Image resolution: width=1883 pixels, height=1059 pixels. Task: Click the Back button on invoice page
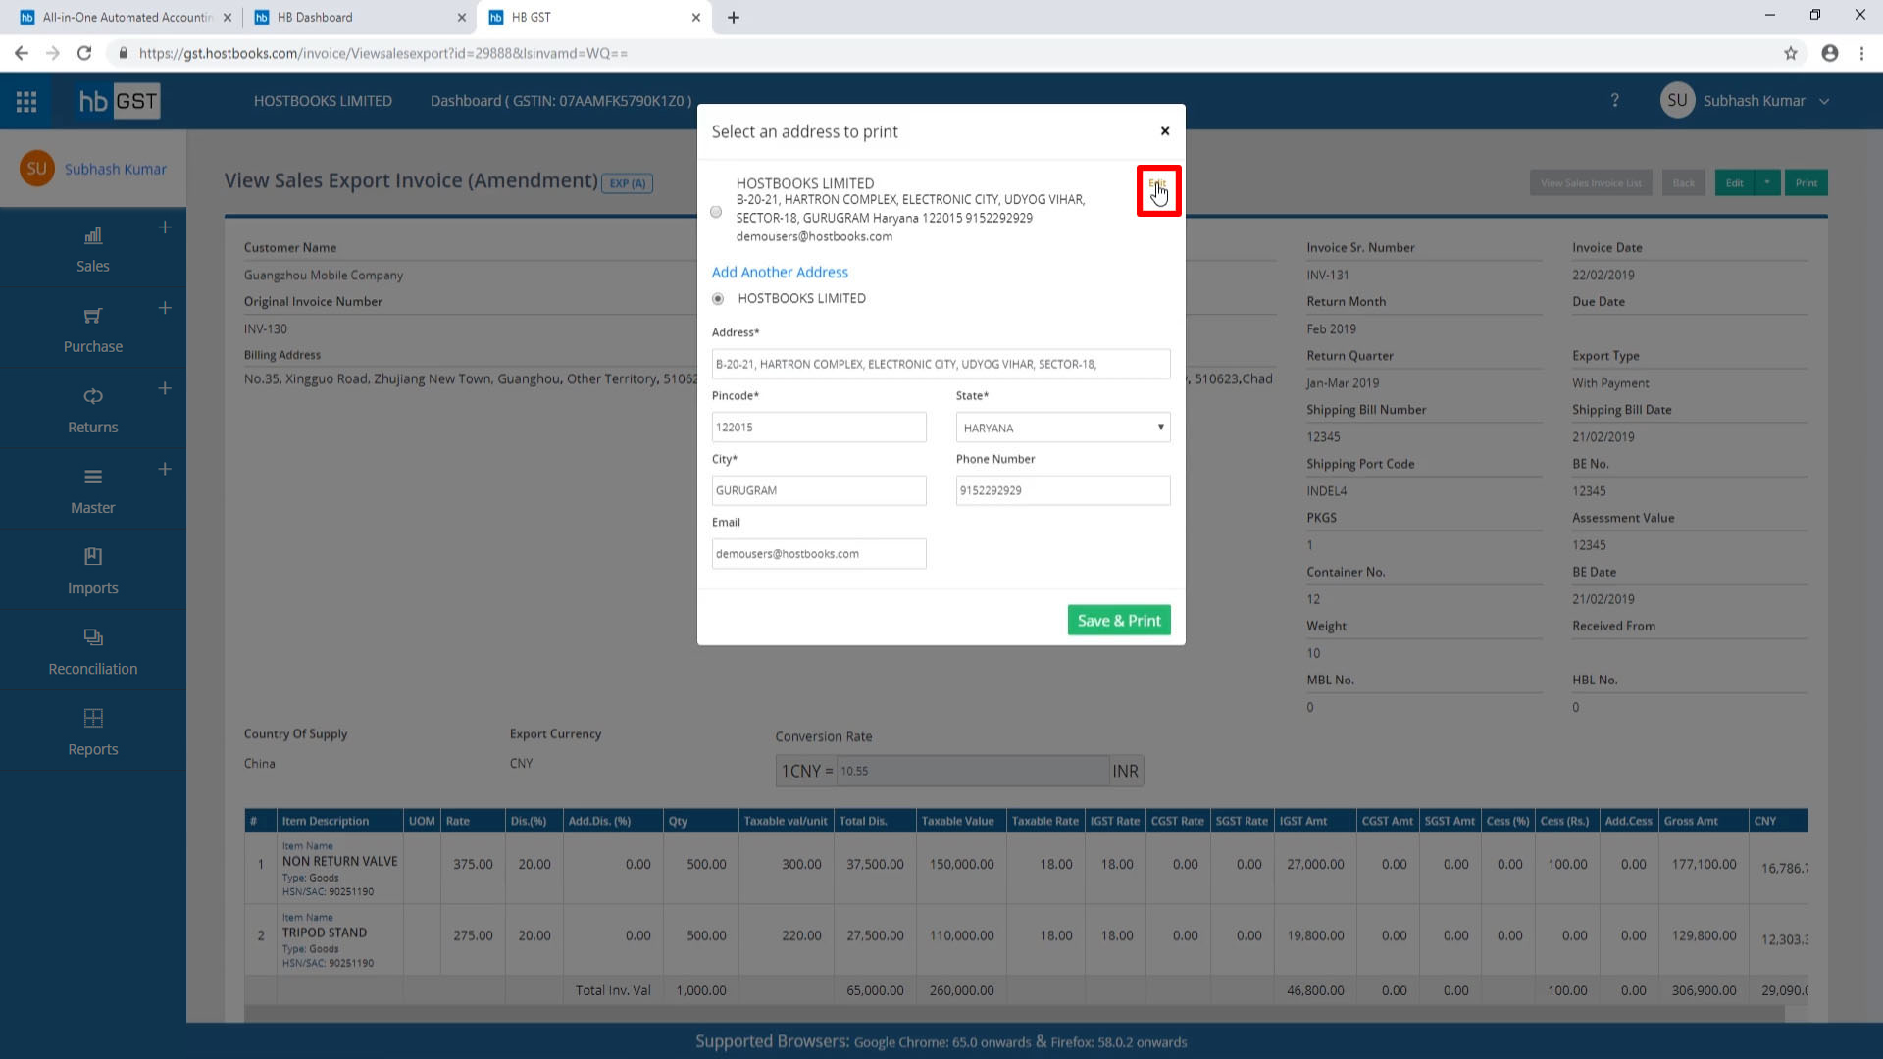(1684, 182)
